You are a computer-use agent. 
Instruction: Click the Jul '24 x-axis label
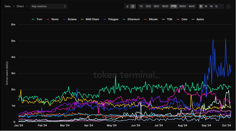[159, 125]
